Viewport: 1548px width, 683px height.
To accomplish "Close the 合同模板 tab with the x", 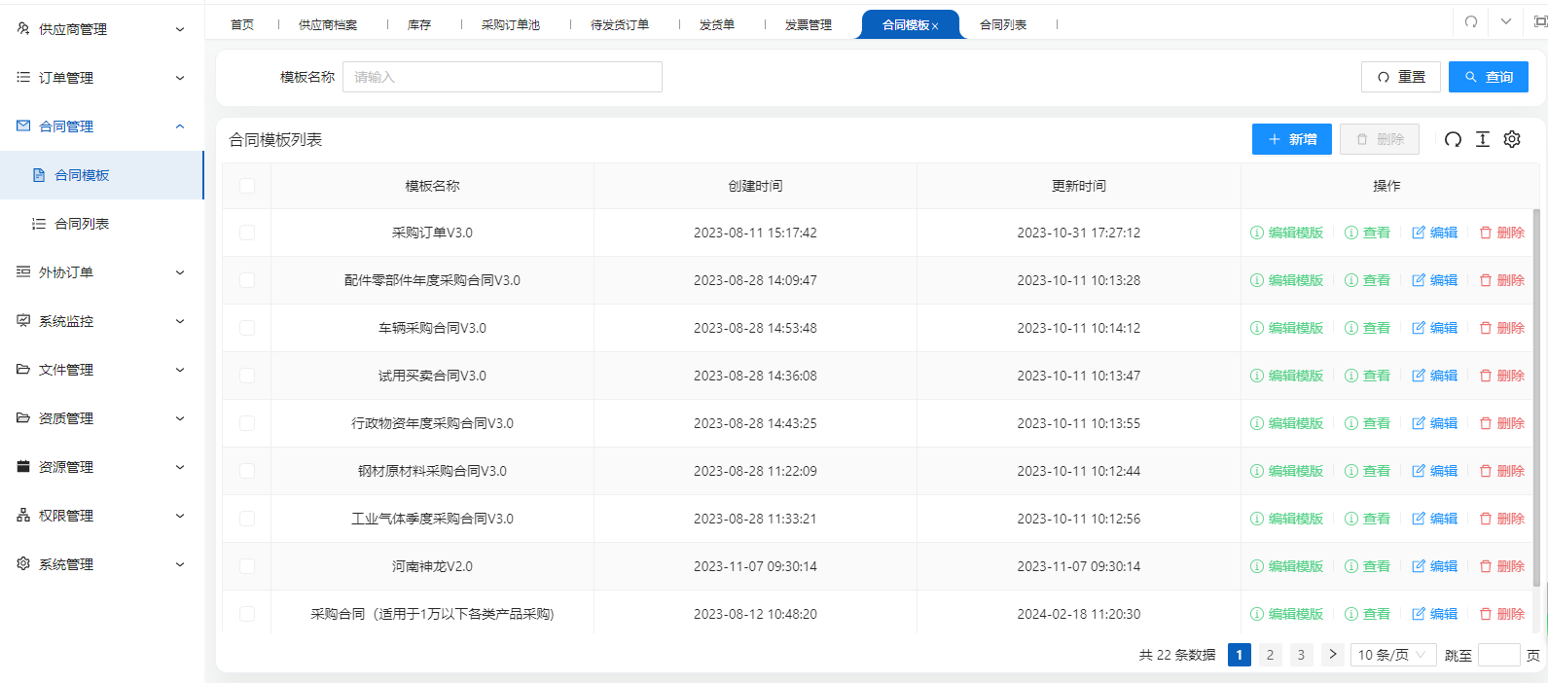I will tap(935, 26).
